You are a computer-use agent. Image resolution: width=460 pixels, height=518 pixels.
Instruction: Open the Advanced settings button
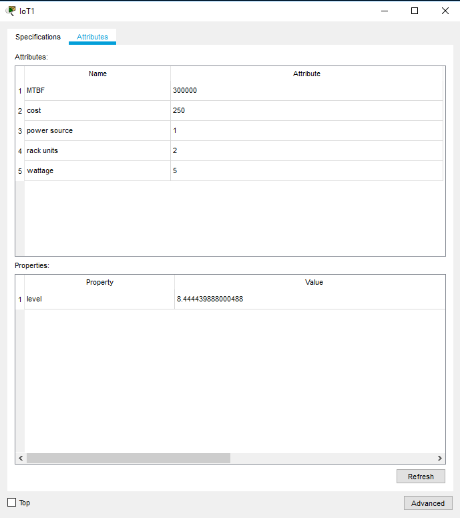click(x=428, y=503)
